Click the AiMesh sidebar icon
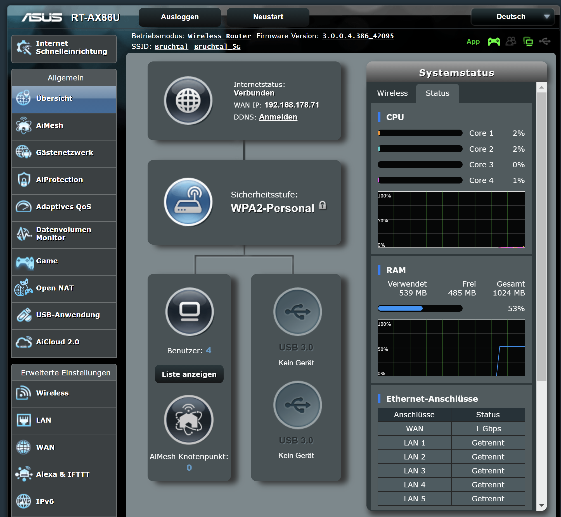This screenshot has height=517, width=561. coord(24,125)
